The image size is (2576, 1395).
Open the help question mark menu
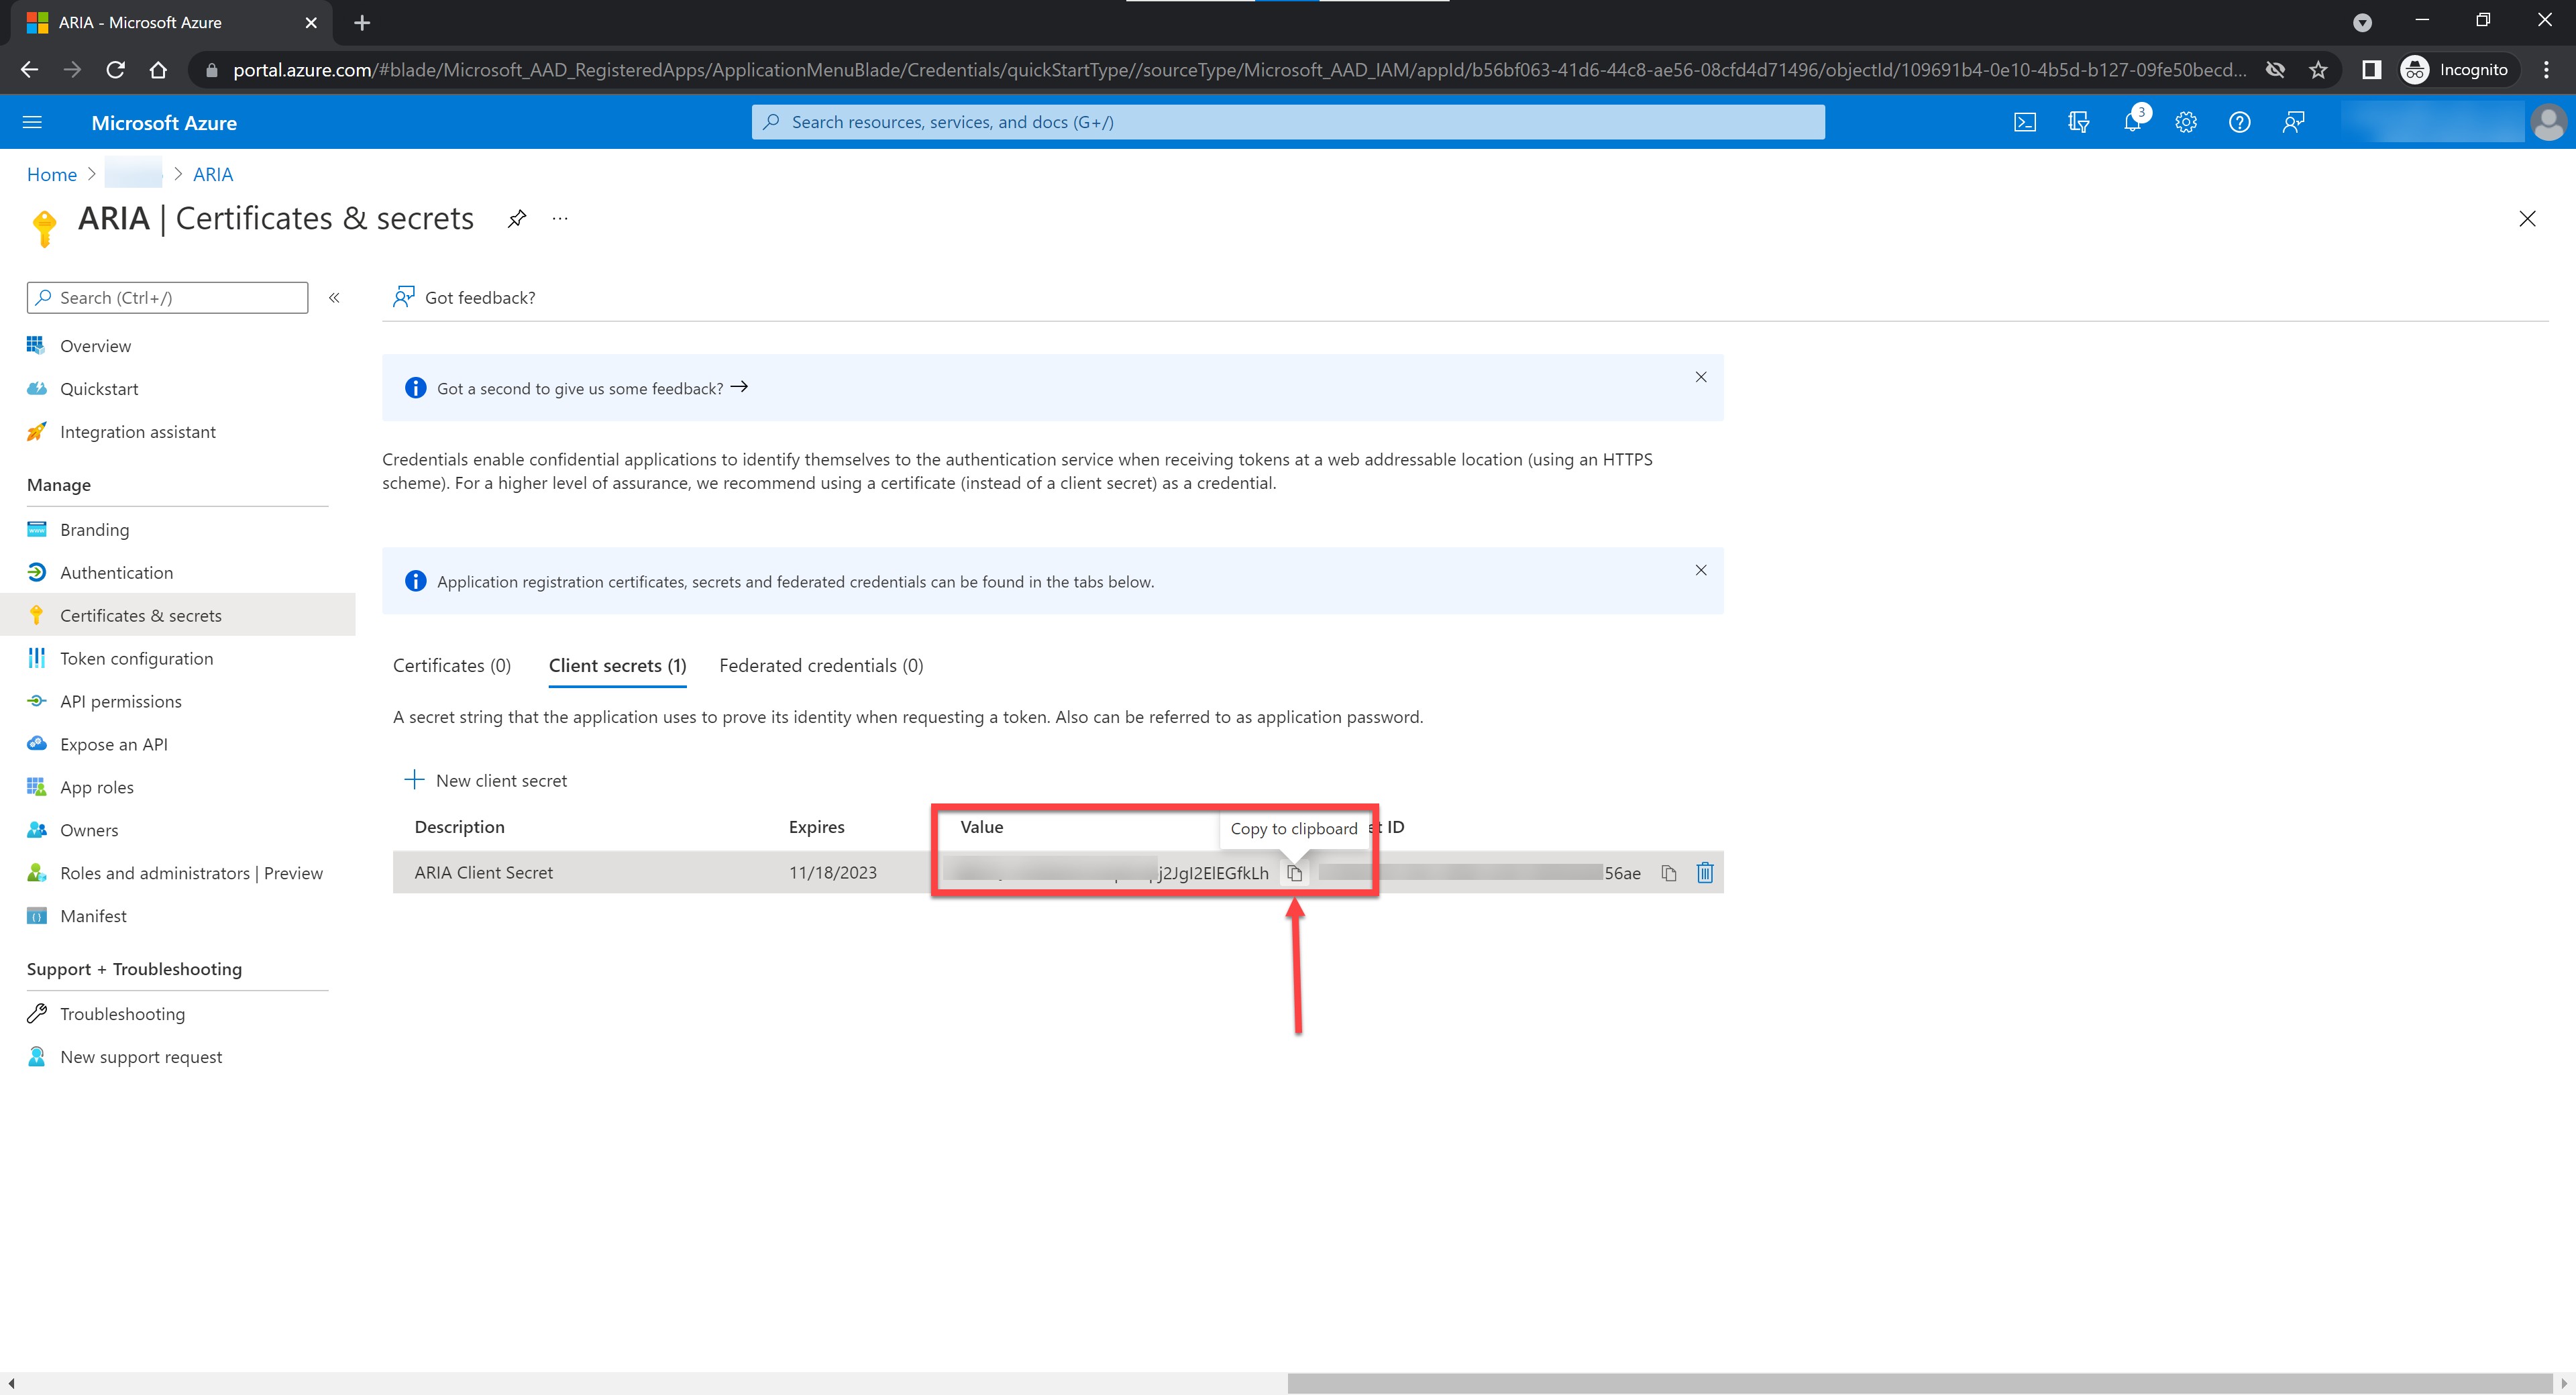2240,122
